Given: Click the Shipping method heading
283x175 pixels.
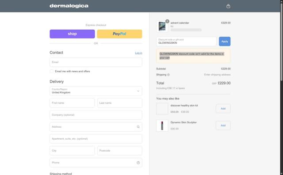Looking at the screenshot, I should coord(61,174).
